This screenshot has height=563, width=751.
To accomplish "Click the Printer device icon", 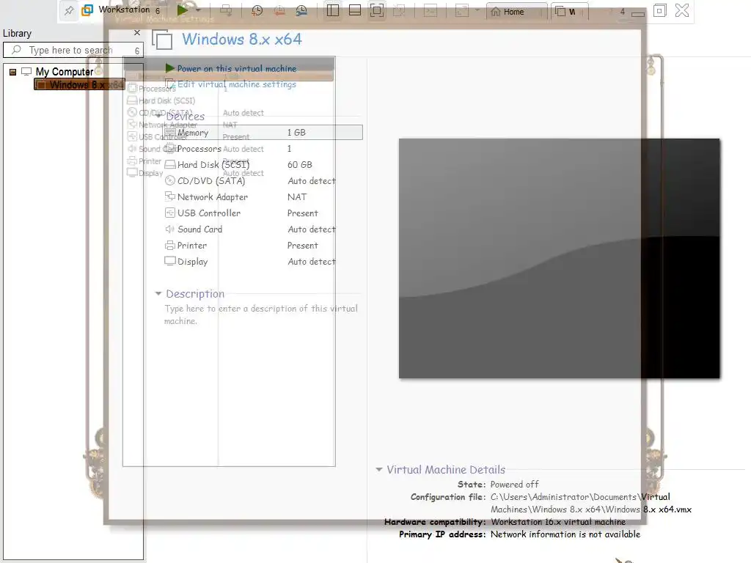I will [x=170, y=245].
